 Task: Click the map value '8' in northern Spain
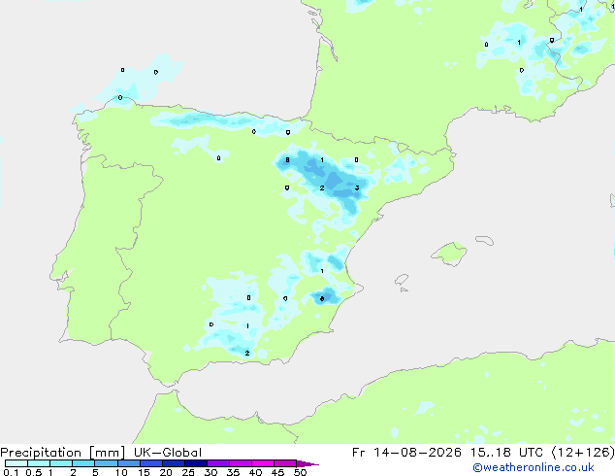[x=287, y=160]
